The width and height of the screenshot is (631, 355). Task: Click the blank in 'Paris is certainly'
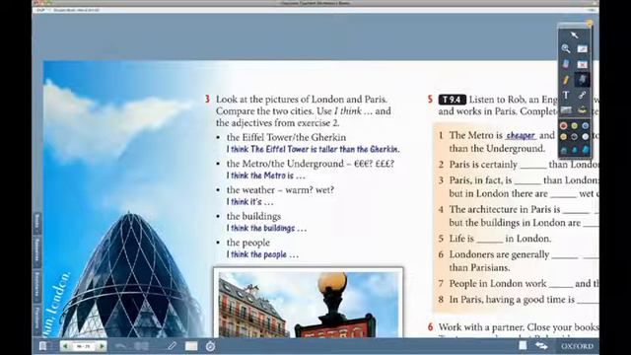point(533,166)
